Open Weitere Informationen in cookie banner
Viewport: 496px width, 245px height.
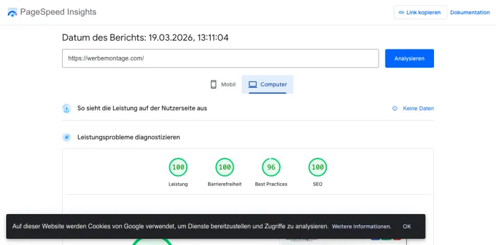[x=361, y=226]
